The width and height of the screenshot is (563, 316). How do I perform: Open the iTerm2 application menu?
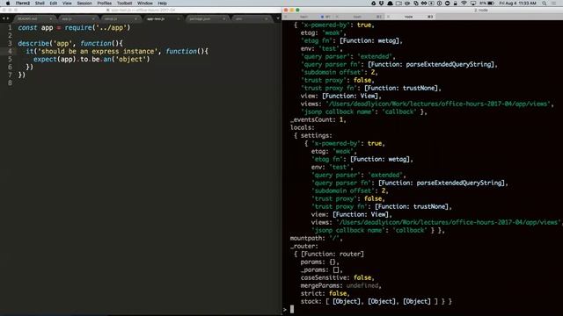(23, 4)
